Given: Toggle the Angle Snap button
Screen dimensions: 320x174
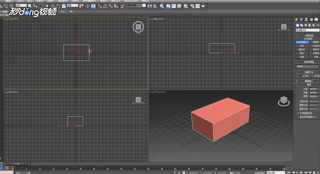Looking at the screenshot, I should pyautogui.click(x=105, y=6).
